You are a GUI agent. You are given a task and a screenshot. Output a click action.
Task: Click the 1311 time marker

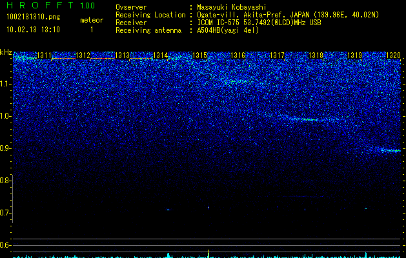click(44, 55)
